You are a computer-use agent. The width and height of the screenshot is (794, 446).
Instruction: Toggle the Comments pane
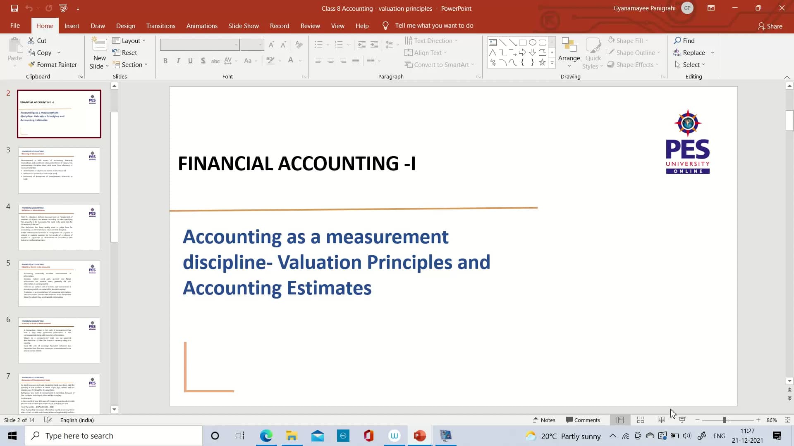pyautogui.click(x=583, y=420)
